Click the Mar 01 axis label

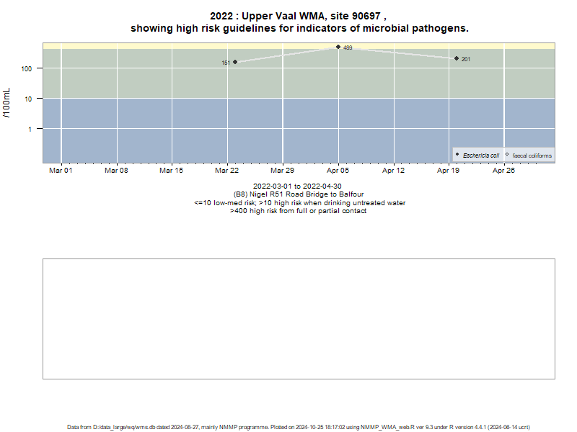tap(61, 171)
